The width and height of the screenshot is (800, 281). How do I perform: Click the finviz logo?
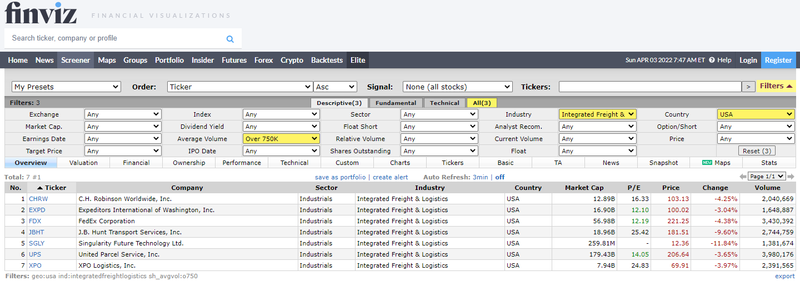point(41,13)
